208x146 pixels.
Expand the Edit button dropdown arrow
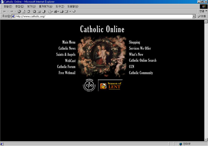tap(70, 12)
